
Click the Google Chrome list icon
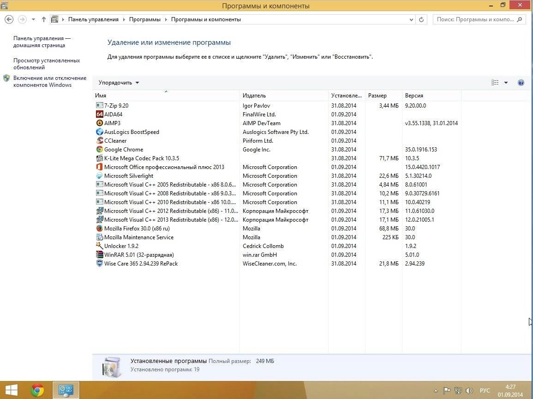coord(99,149)
